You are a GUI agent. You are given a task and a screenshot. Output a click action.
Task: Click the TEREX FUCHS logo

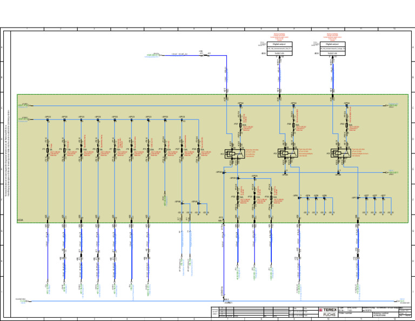[328, 312]
